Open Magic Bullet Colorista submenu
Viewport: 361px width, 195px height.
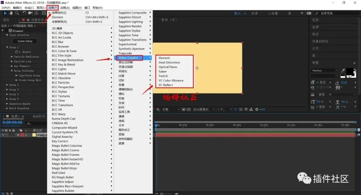[x=80, y=146]
